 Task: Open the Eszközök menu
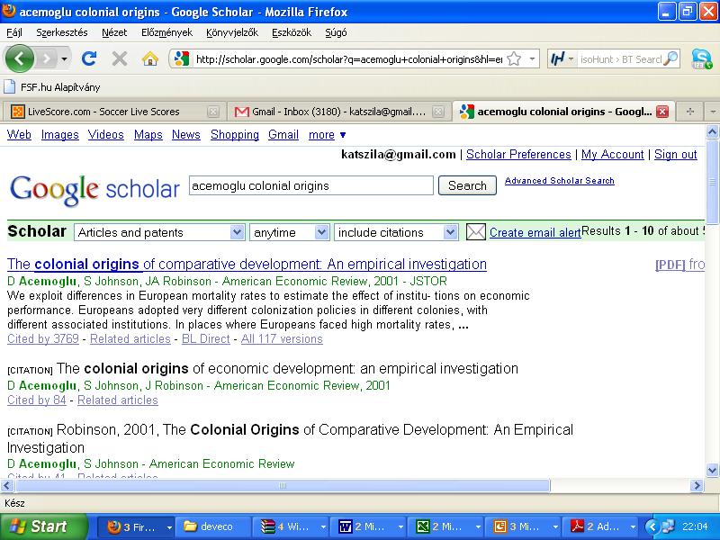(292, 32)
